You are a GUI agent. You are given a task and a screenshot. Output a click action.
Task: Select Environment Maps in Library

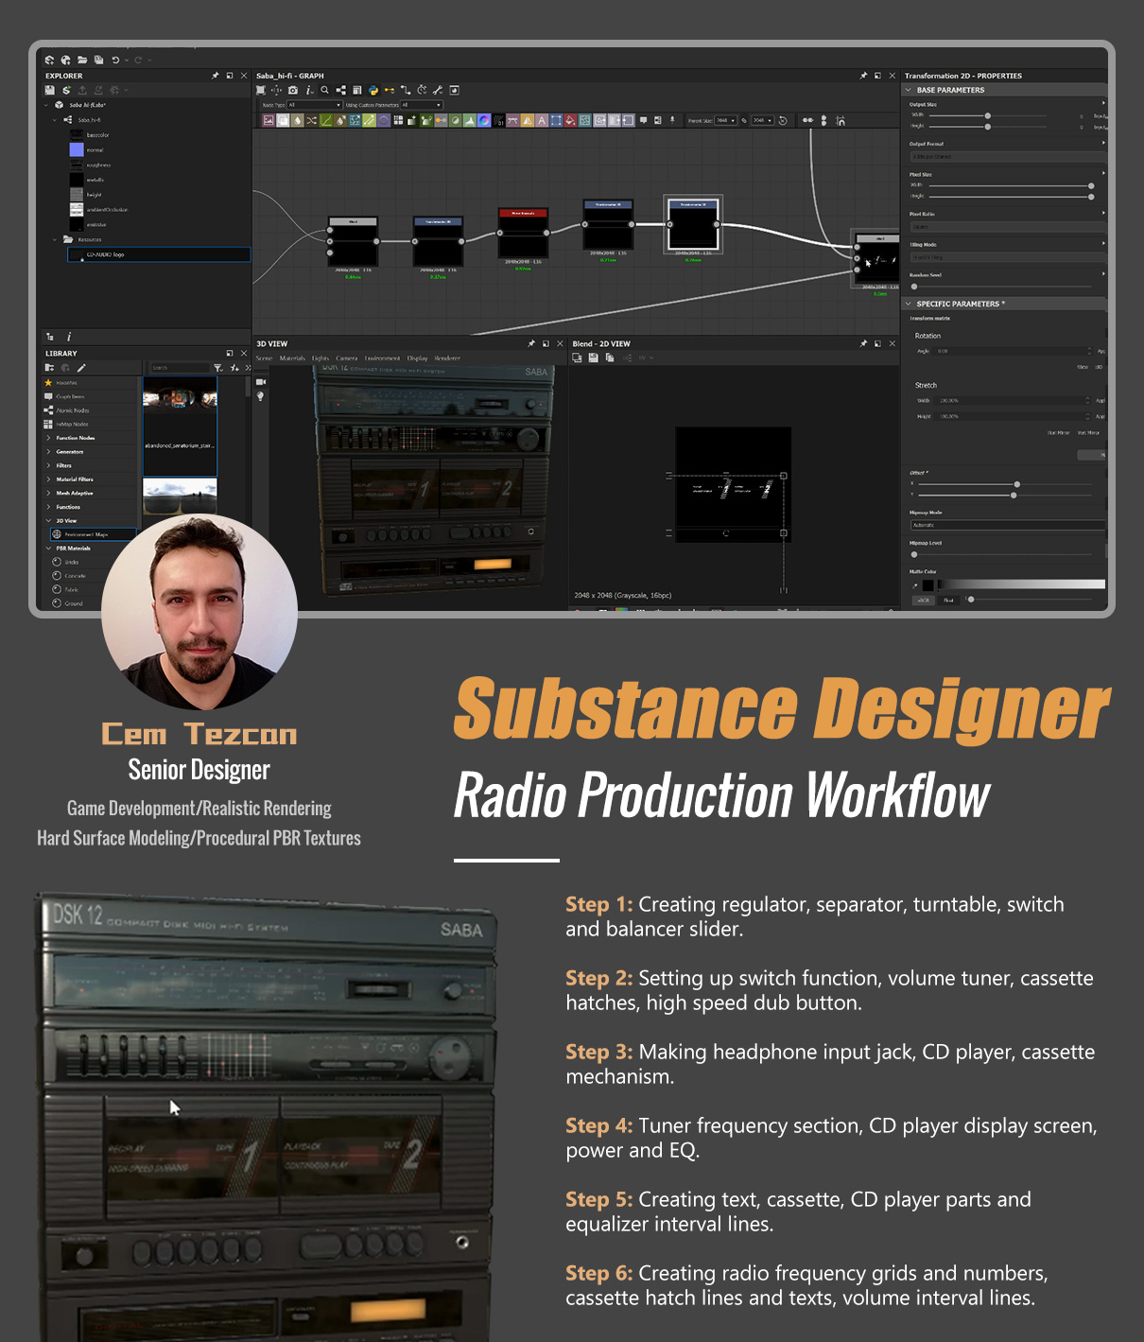93,534
